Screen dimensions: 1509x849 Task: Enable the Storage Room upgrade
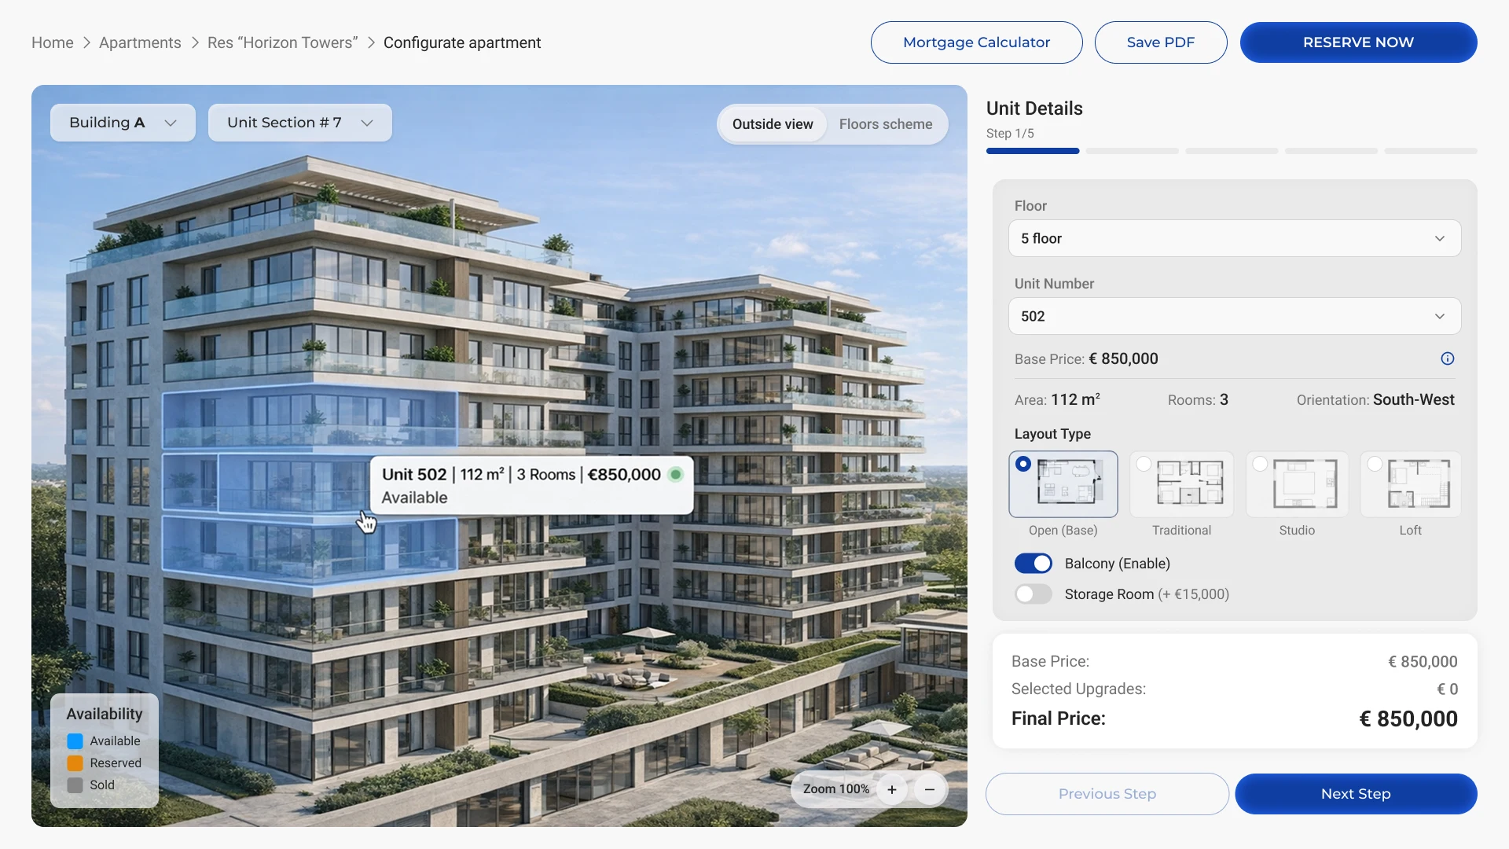(x=1032, y=594)
